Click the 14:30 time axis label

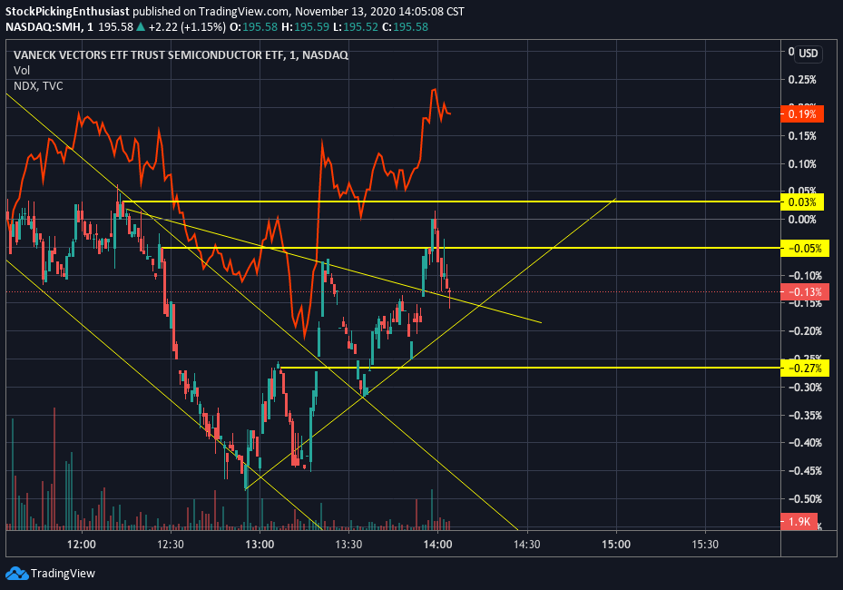point(527,545)
